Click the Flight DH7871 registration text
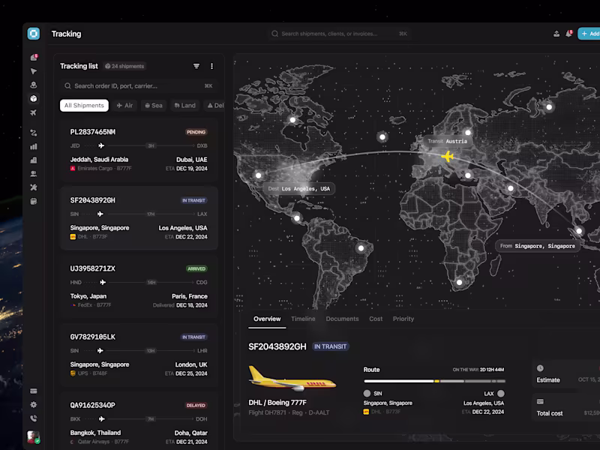Viewport: 600px width, 450px height. coord(289,412)
